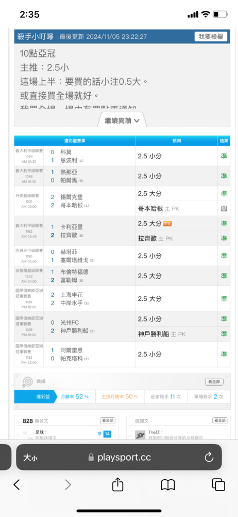Previous arrow in 感謝文 panel

(130, 435)
